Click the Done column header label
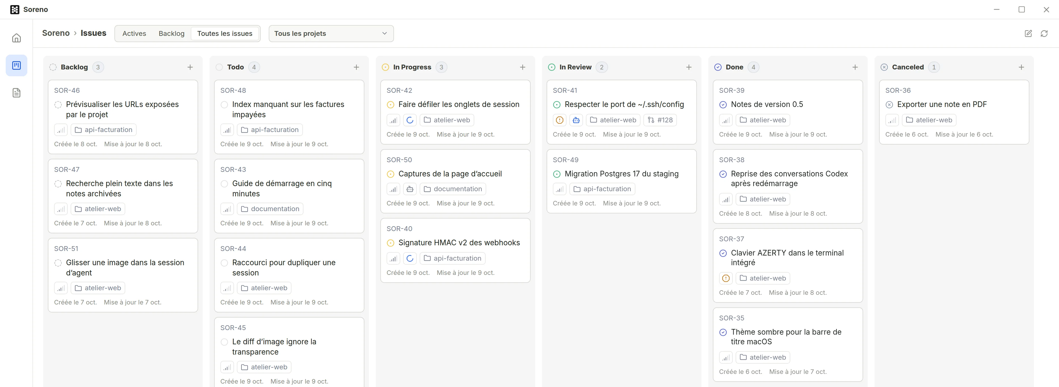The image size is (1059, 387). [734, 67]
